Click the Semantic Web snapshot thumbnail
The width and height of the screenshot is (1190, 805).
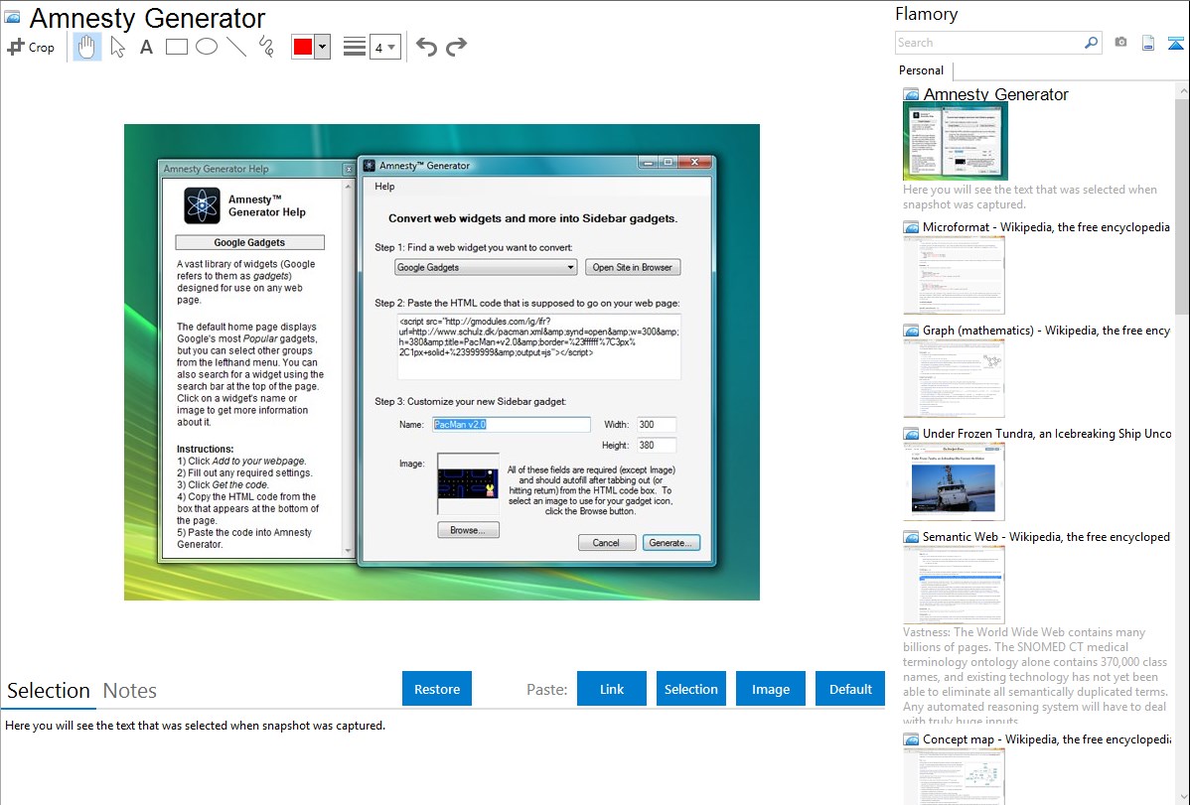[954, 585]
